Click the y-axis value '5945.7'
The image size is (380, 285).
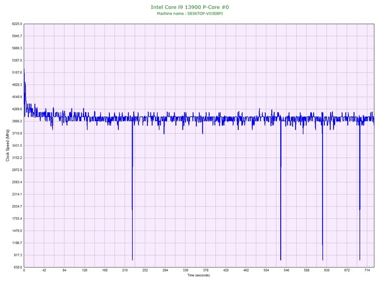coord(17,36)
